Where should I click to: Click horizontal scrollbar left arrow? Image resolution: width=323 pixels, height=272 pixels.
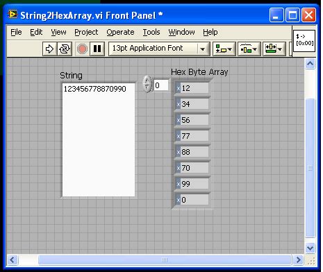(x=13, y=260)
